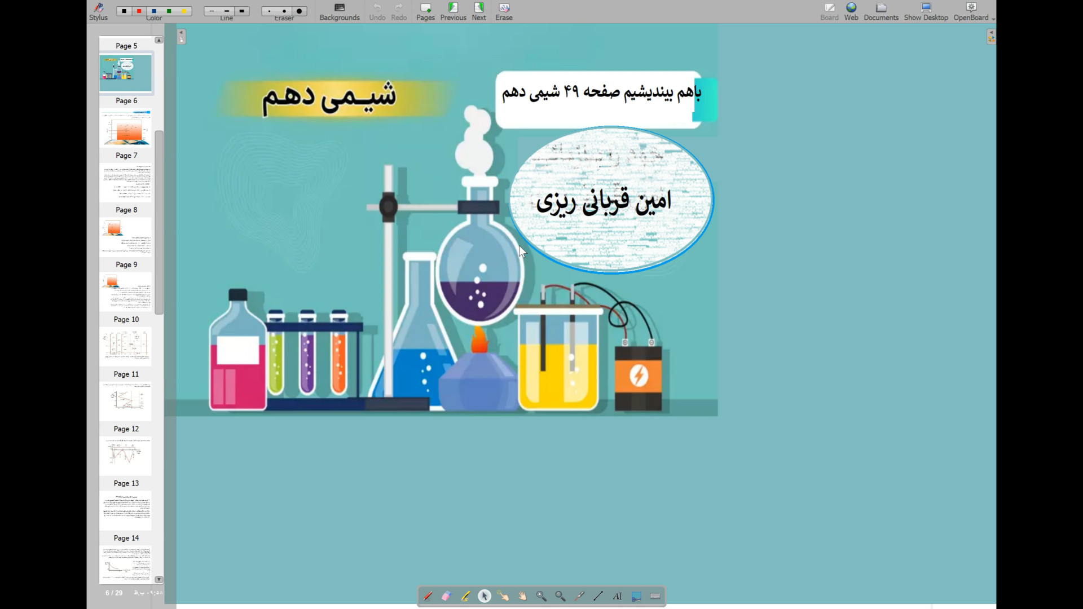Select the red Pen tool
This screenshot has height=609, width=1083.
tap(428, 596)
